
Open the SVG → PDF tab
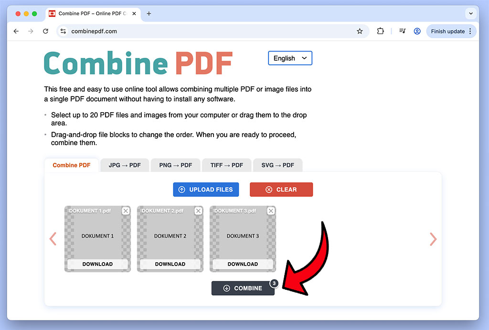click(x=277, y=165)
